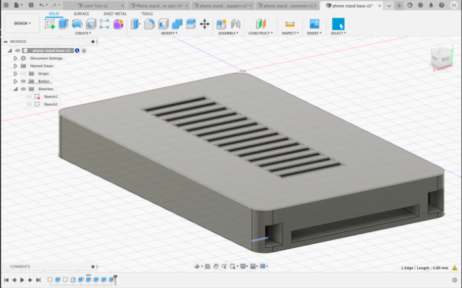The height and width of the screenshot is (288, 462).
Task: Redo the last action
Action: point(55,5)
